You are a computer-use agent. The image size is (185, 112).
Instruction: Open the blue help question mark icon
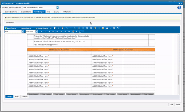(179, 8)
